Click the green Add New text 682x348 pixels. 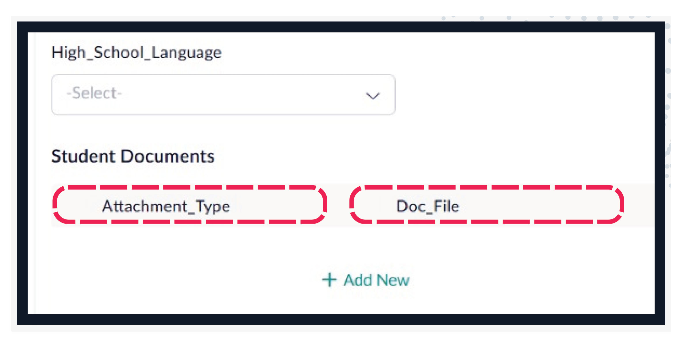[376, 280]
